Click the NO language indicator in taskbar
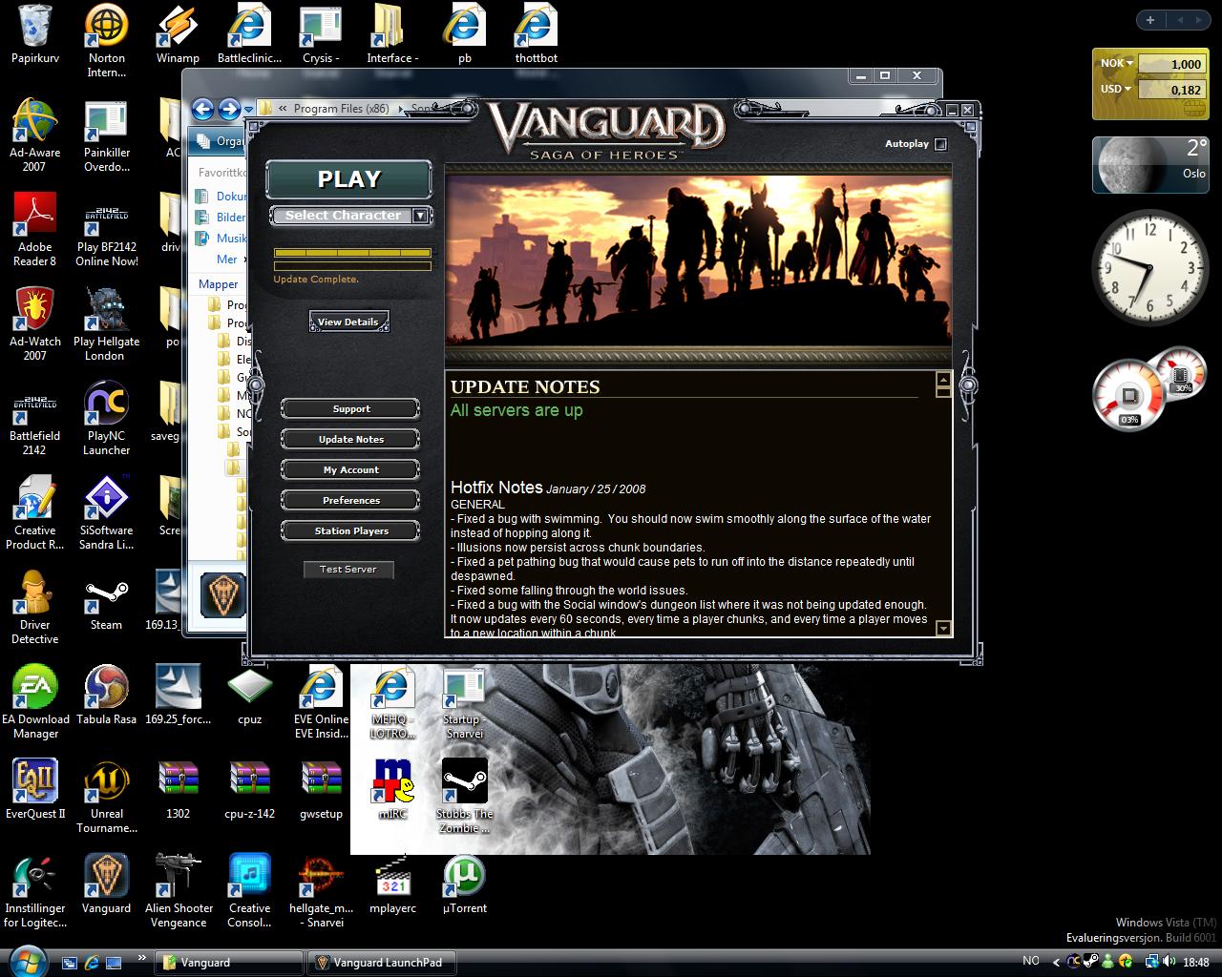1222x977 pixels. click(1031, 962)
